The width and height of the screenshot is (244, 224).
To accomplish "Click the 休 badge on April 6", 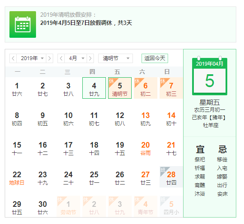I will [x=137, y=81].
